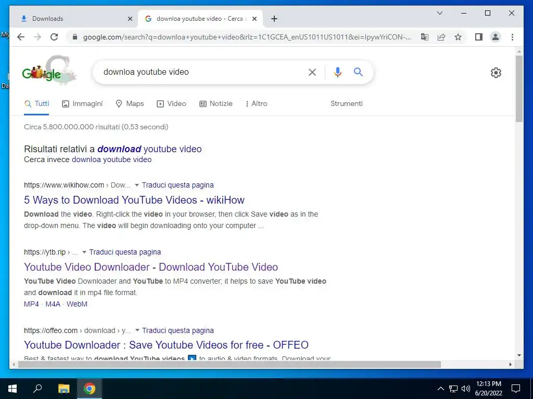Expand the offeo.com result dropdown arrow
Viewport: 533px width, 399px height.
tap(137, 330)
